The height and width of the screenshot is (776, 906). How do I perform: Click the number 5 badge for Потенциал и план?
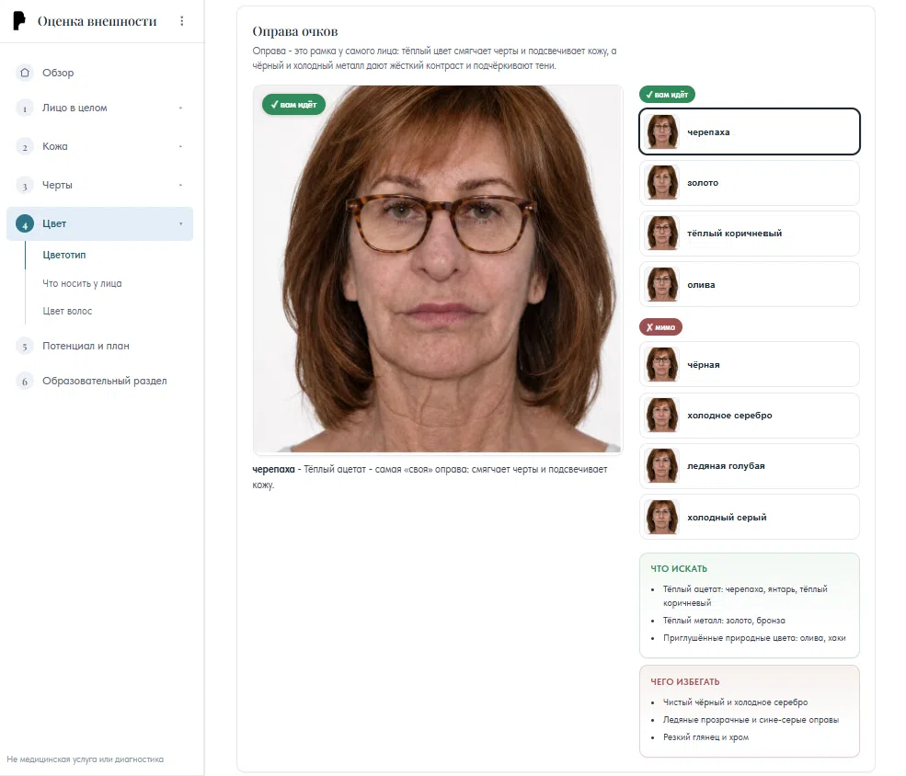pyautogui.click(x=25, y=347)
